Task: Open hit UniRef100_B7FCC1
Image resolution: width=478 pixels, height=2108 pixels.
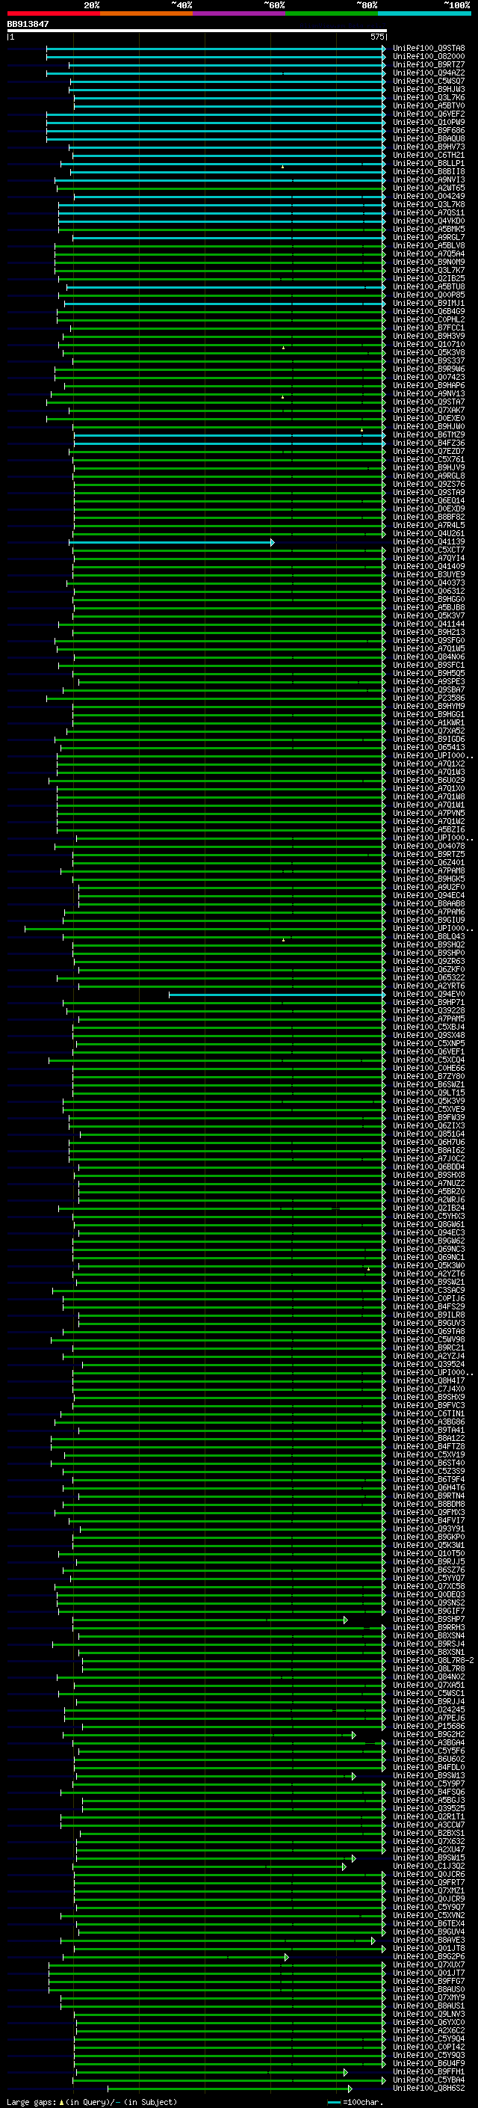Action: (428, 328)
